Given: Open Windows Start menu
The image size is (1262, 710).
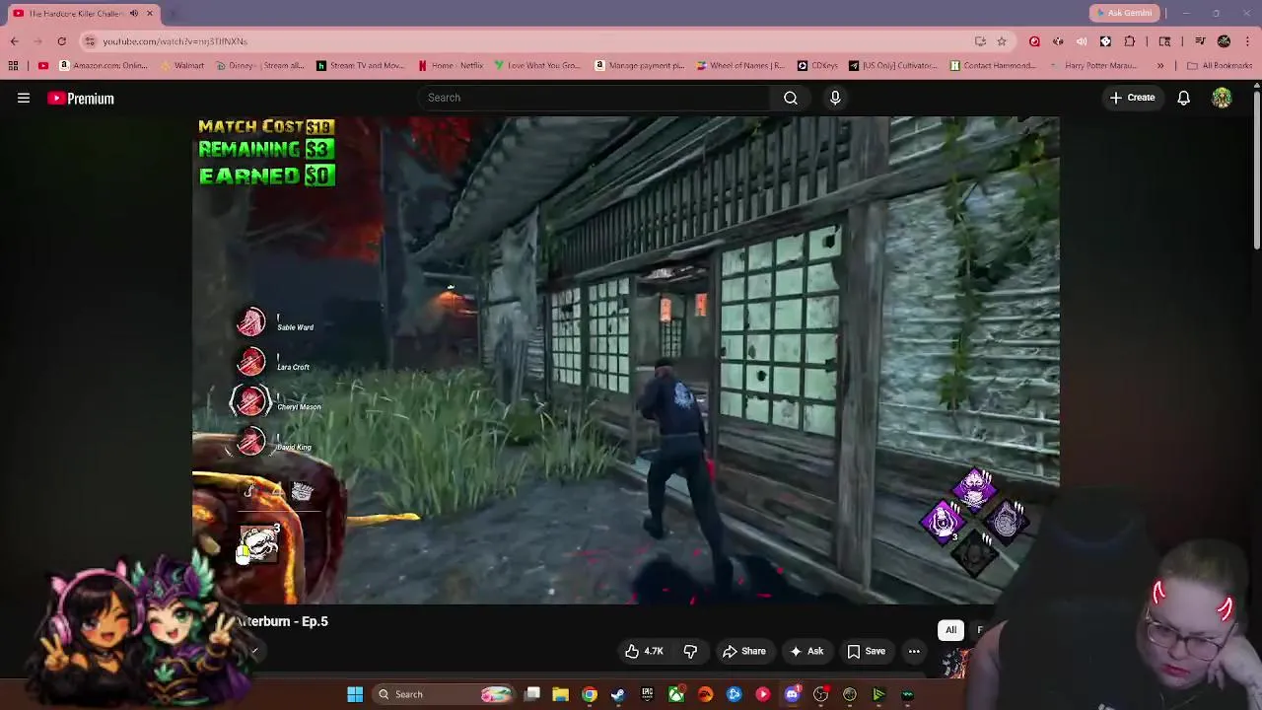Looking at the screenshot, I should coord(355,694).
